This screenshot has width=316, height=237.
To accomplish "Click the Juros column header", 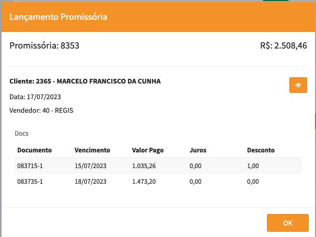I will click(x=198, y=150).
